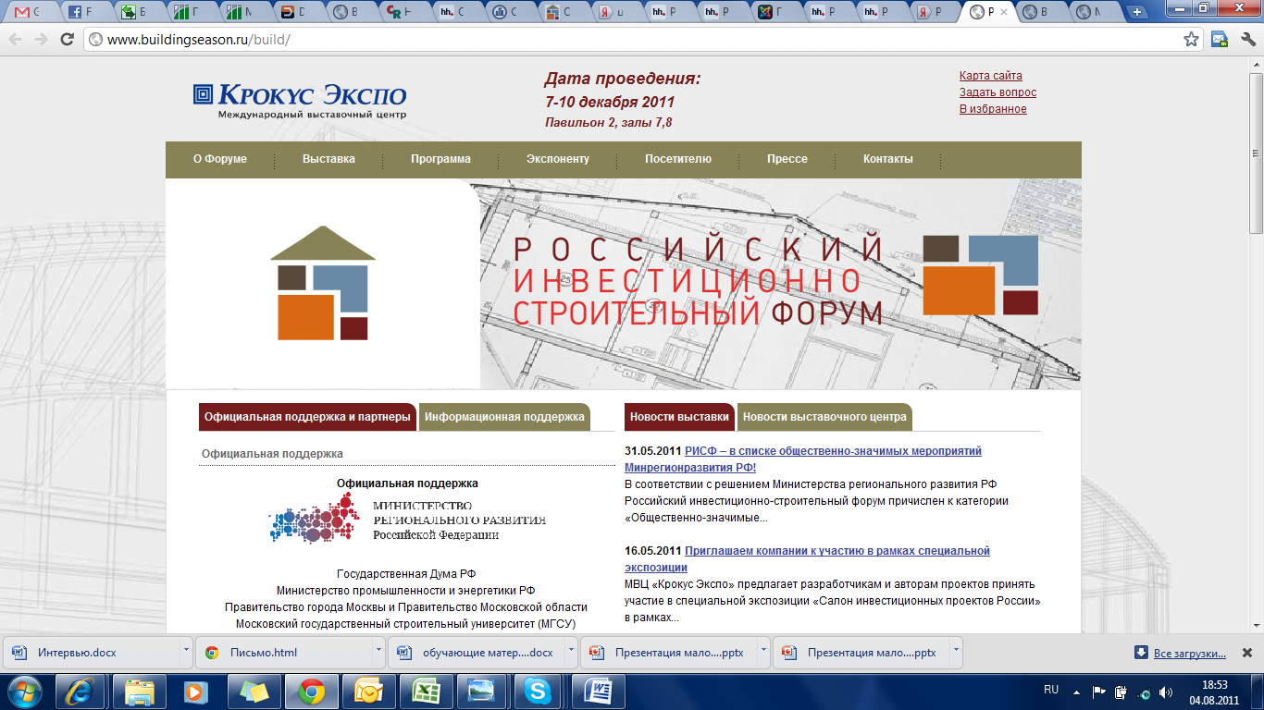1264x710 pixels.
Task: Open Outlook from the taskbar
Action: (368, 692)
